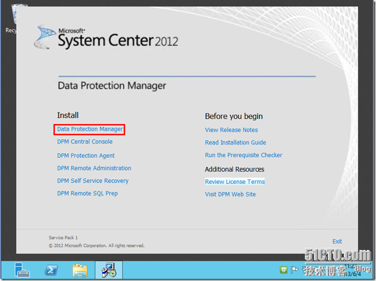Open Action Center flag icon

tap(294, 270)
